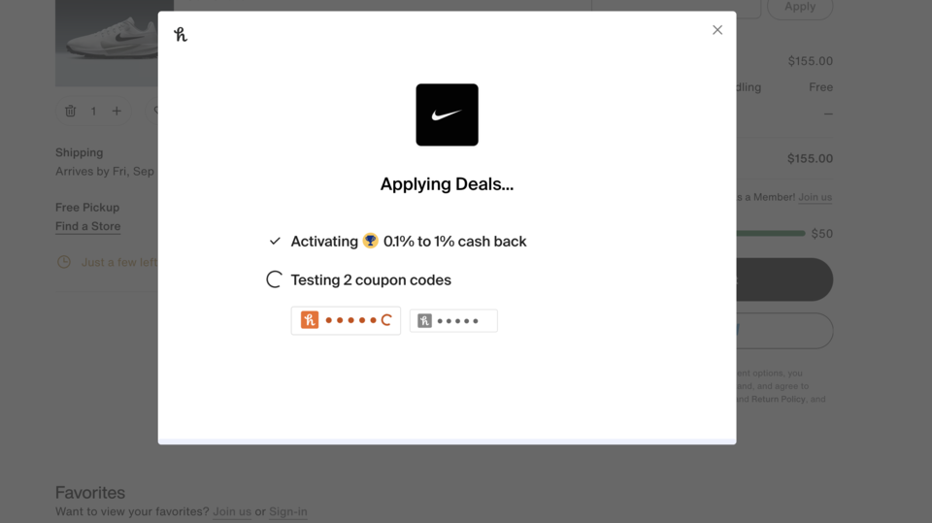Open the Find a Store link
The image size is (932, 523).
(x=88, y=226)
